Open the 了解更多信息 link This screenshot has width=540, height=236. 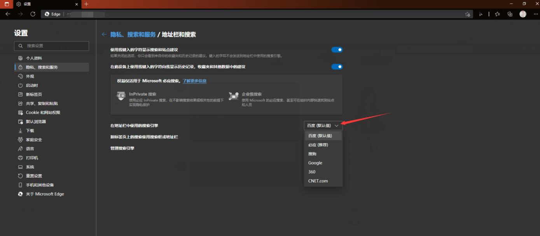[x=195, y=81]
